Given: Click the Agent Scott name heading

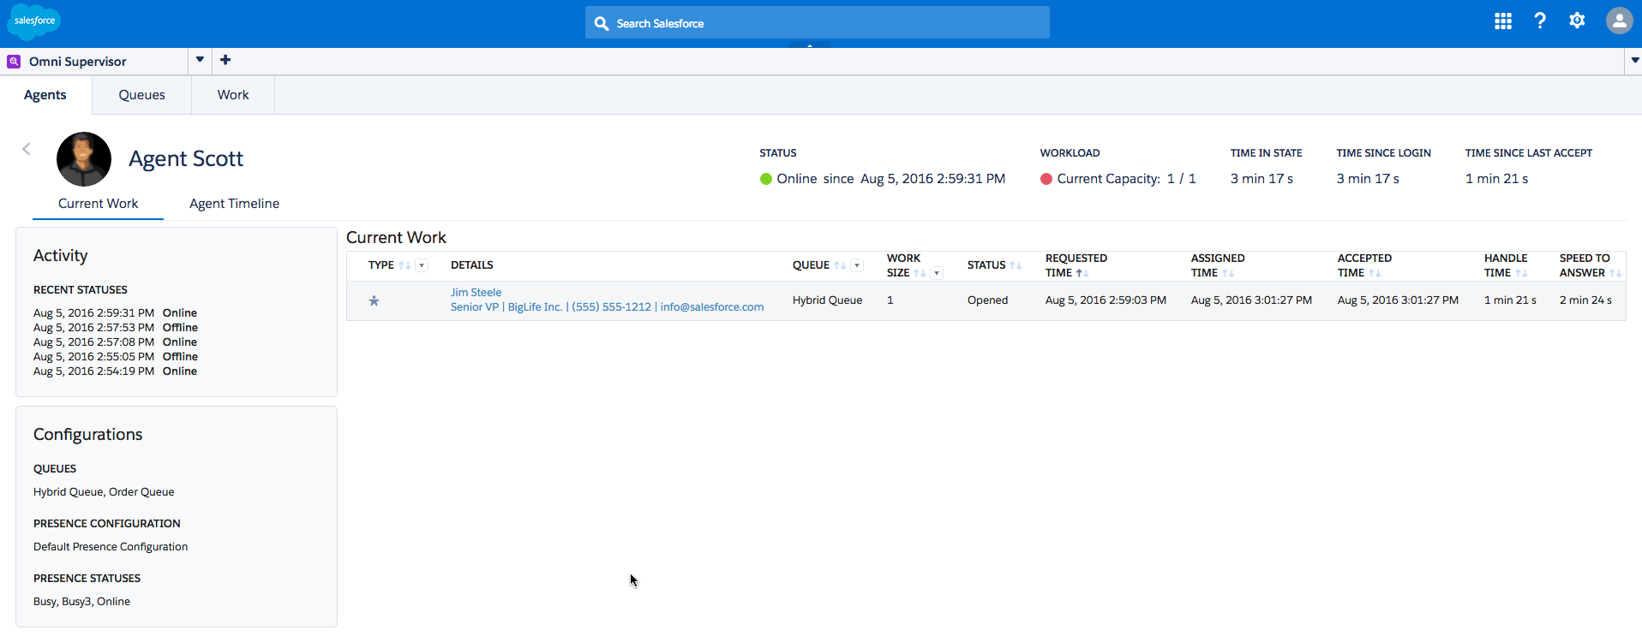Looking at the screenshot, I should point(186,159).
